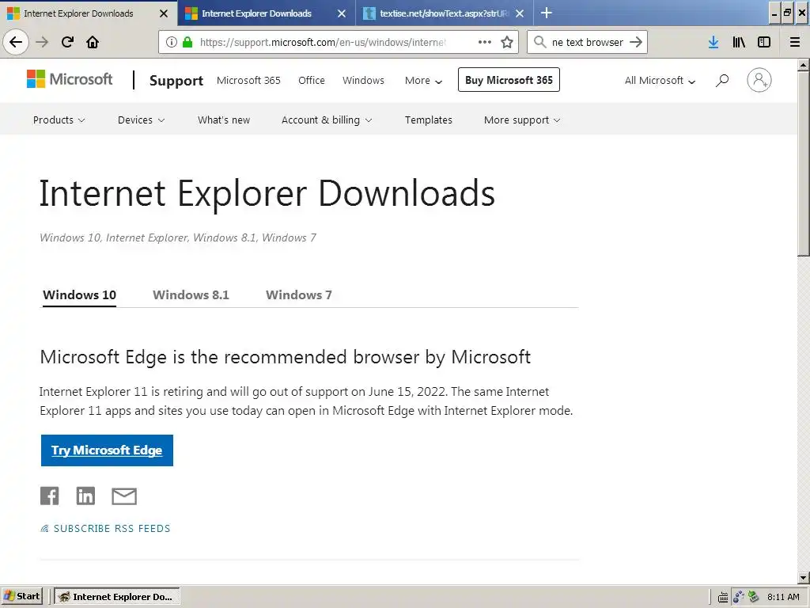810x608 pixels.
Task: Expand the Products dropdown
Action: click(x=59, y=120)
